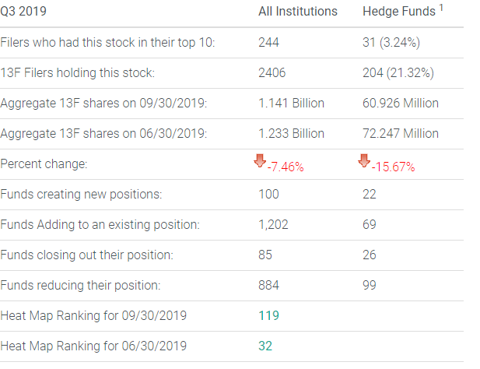Image resolution: width=480 pixels, height=369 pixels.
Task: Open the 32 heat map ranking link
Action: point(265,346)
